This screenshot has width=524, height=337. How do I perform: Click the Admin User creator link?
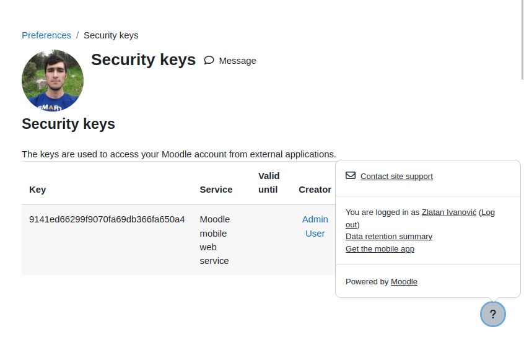pyautogui.click(x=315, y=226)
